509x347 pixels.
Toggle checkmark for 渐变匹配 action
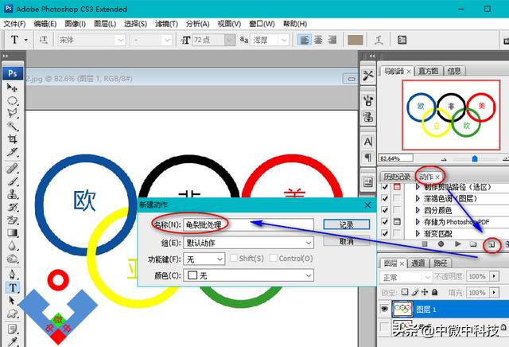coord(385,233)
